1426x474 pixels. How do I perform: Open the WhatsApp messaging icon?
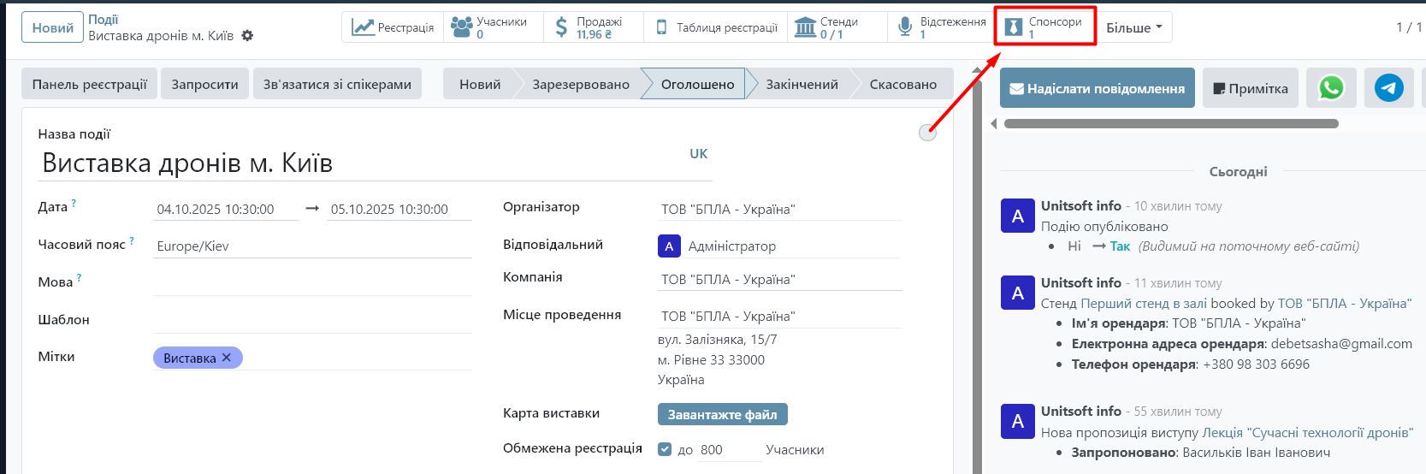point(1331,88)
